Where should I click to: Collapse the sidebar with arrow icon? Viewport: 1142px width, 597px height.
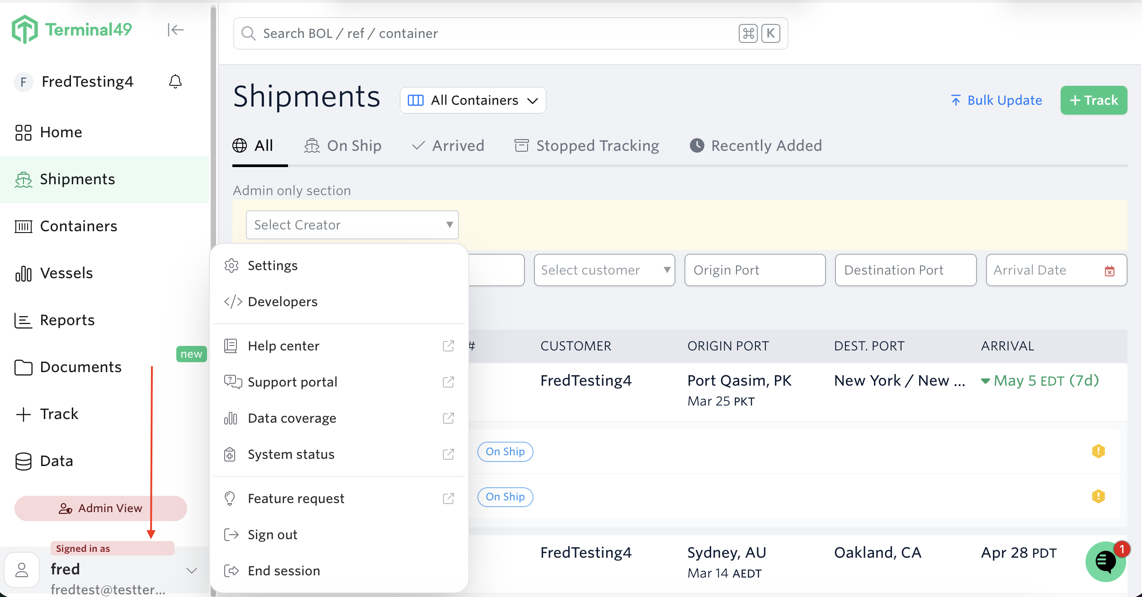click(175, 30)
